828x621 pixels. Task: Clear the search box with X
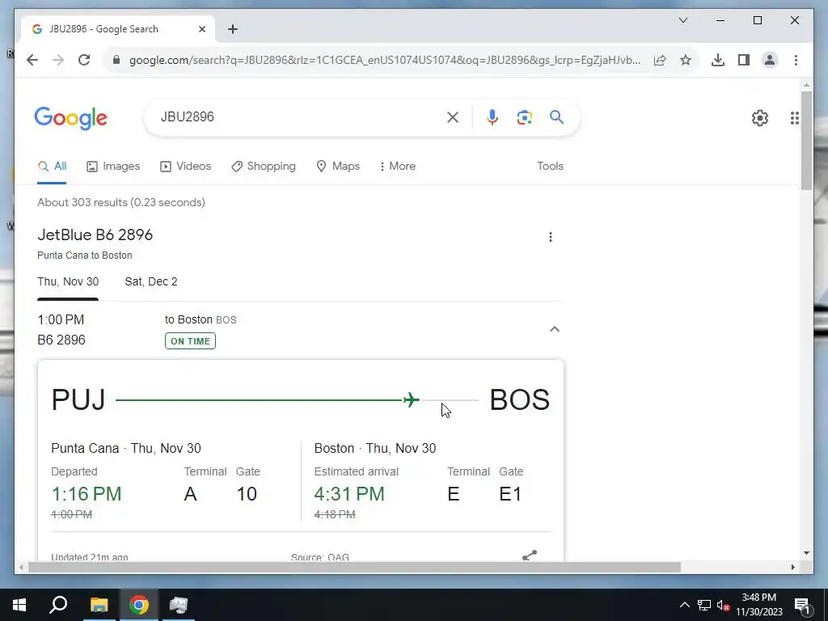click(x=453, y=117)
